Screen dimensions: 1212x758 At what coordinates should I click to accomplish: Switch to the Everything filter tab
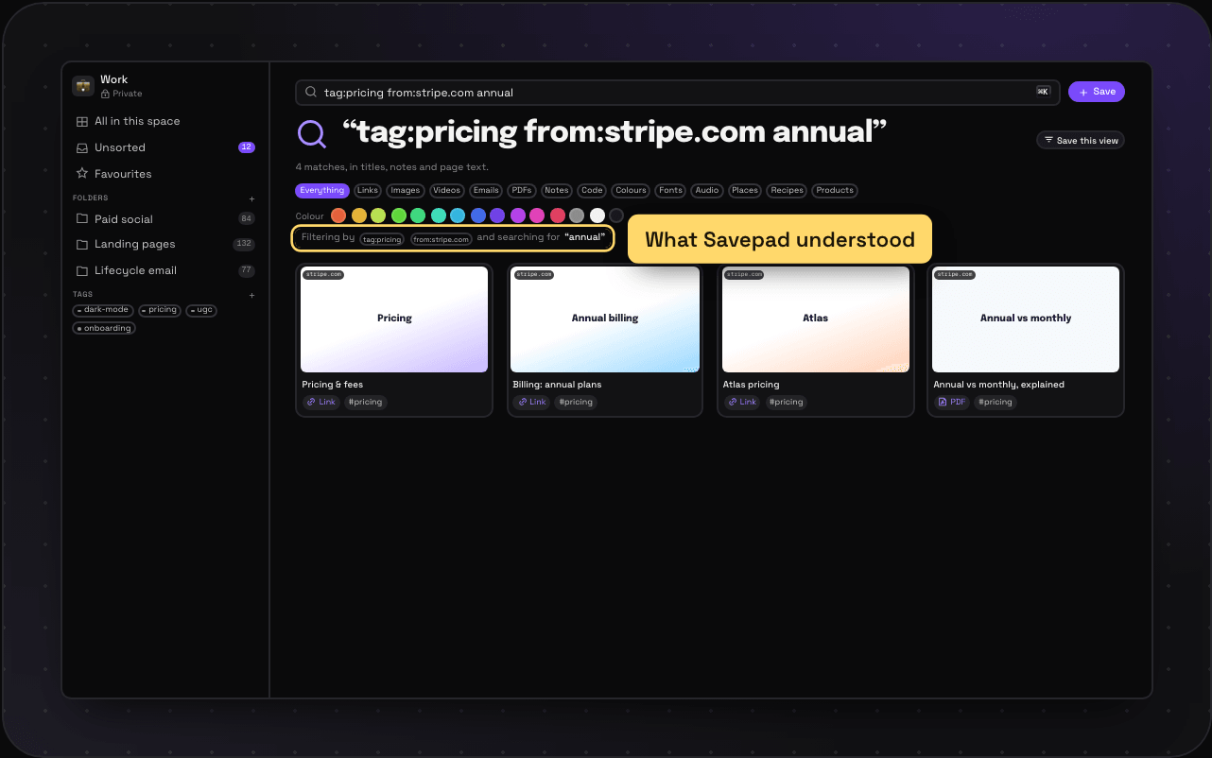tap(322, 190)
